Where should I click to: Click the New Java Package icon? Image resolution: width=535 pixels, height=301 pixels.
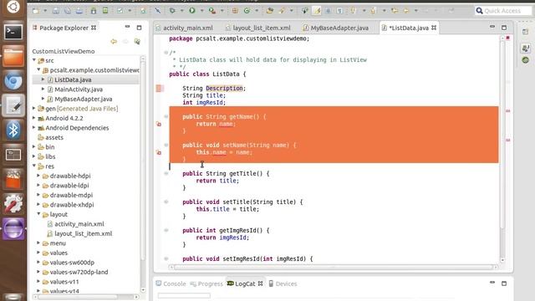click(x=235, y=11)
